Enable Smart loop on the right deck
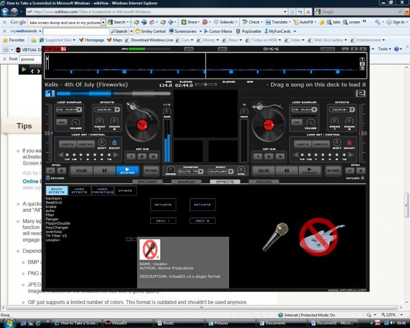The width and height of the screenshot is (410, 328). coord(349,143)
